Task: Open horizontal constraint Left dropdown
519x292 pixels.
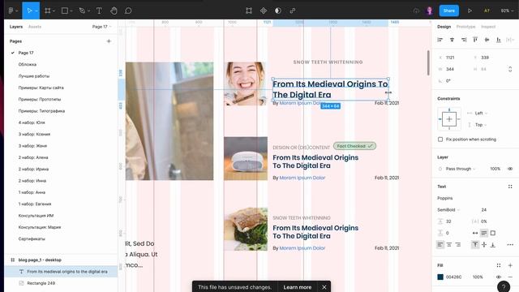Action: pos(481,114)
